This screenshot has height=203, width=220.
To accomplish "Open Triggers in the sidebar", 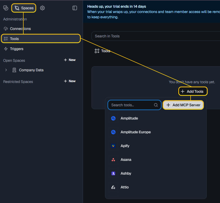I will pyautogui.click(x=41, y=49).
